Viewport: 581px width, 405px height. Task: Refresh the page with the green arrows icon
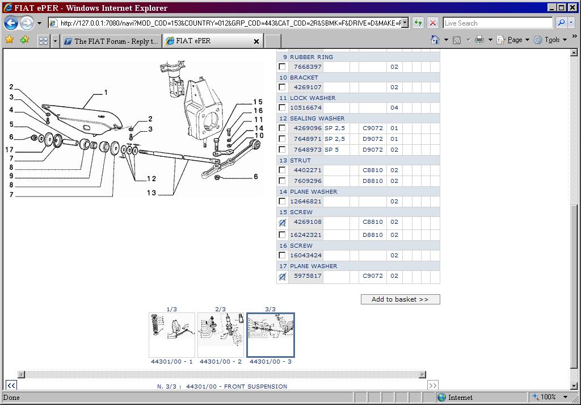(418, 23)
